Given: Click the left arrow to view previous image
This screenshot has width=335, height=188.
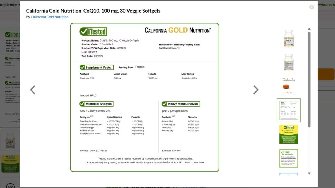Looking at the screenshot, I should point(33,90).
